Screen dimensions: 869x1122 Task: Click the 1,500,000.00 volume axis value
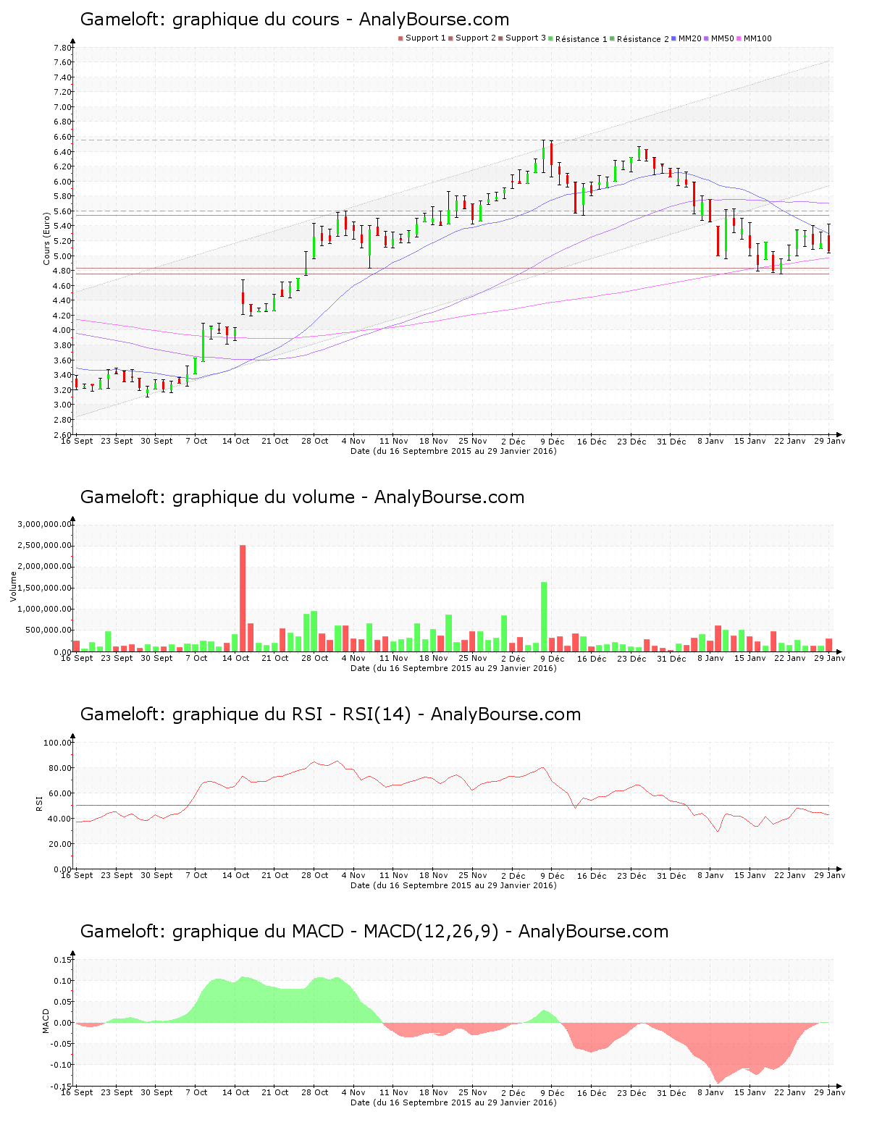click(x=46, y=588)
